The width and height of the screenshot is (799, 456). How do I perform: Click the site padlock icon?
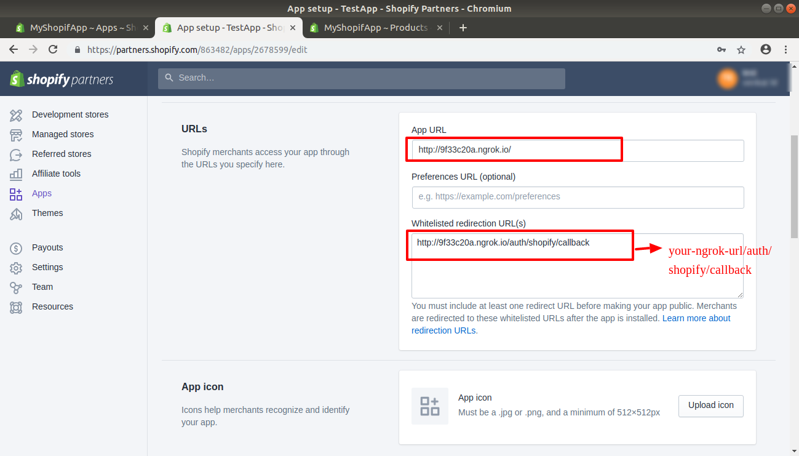click(x=78, y=50)
